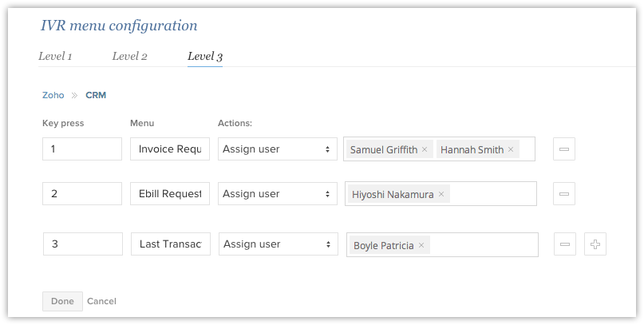Delete the second key press row
The height and width of the screenshot is (325, 644).
click(x=564, y=194)
